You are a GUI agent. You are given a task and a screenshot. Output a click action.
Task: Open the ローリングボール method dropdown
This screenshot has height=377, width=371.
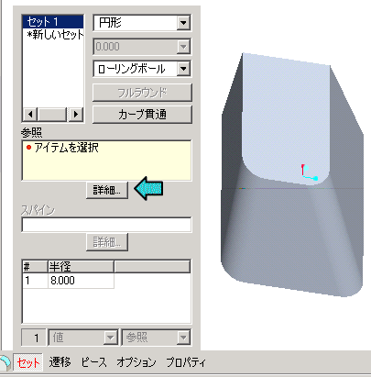pyautogui.click(x=183, y=69)
